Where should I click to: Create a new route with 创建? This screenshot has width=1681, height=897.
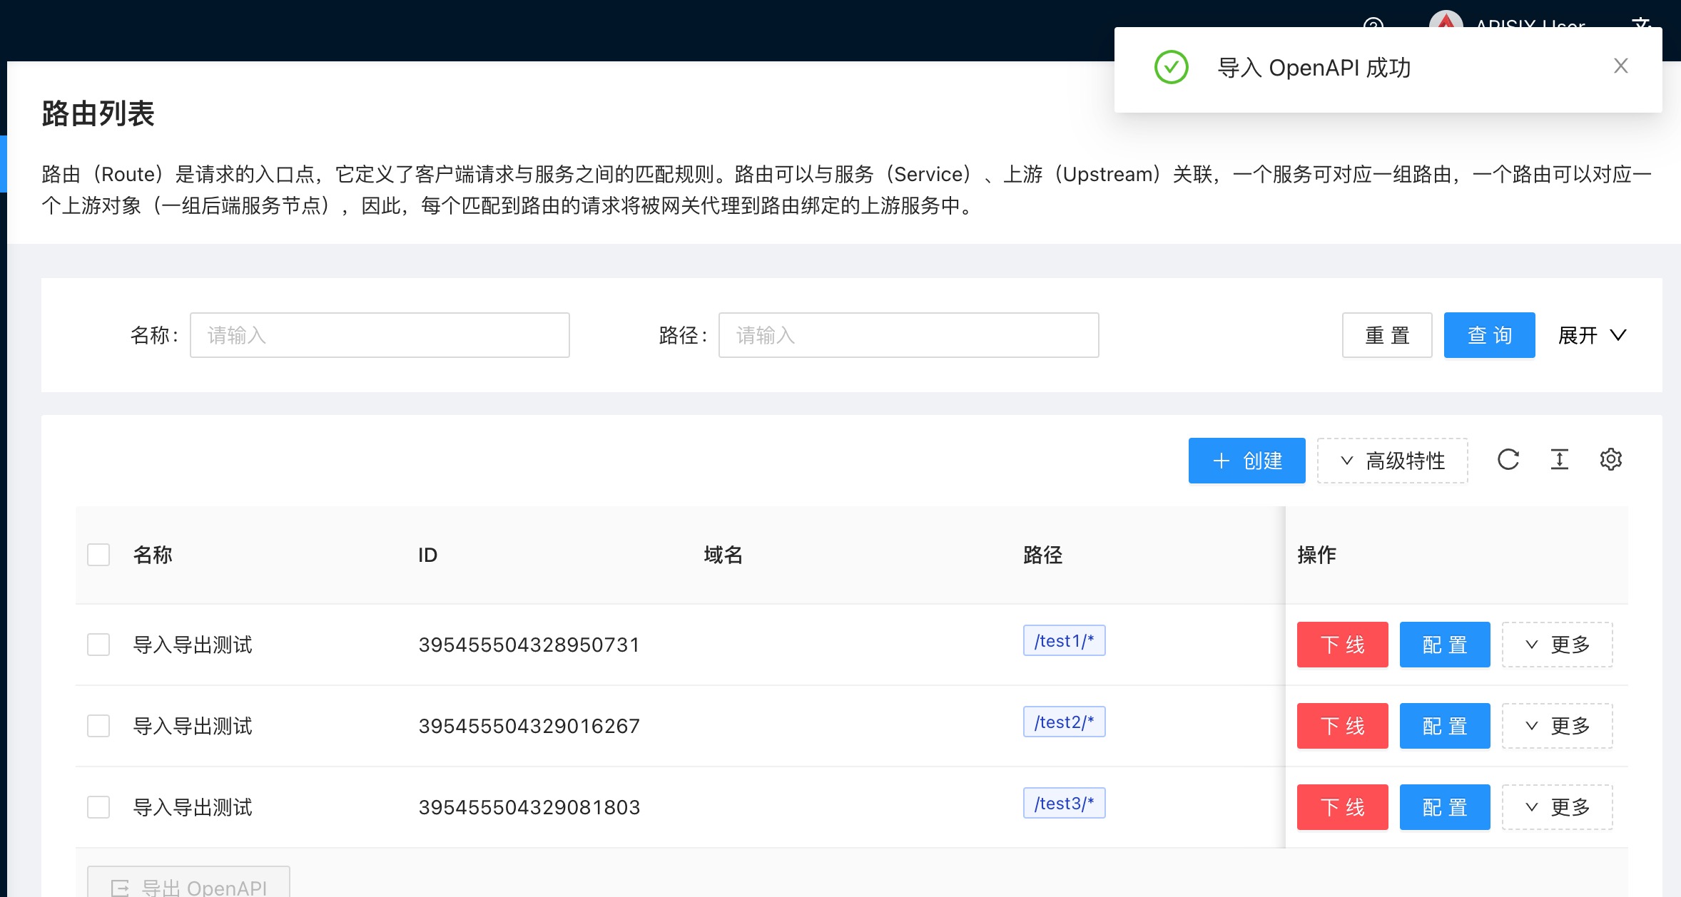pyautogui.click(x=1246, y=460)
